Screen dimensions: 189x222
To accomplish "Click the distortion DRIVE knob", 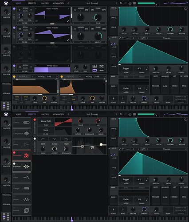I will [80, 121].
